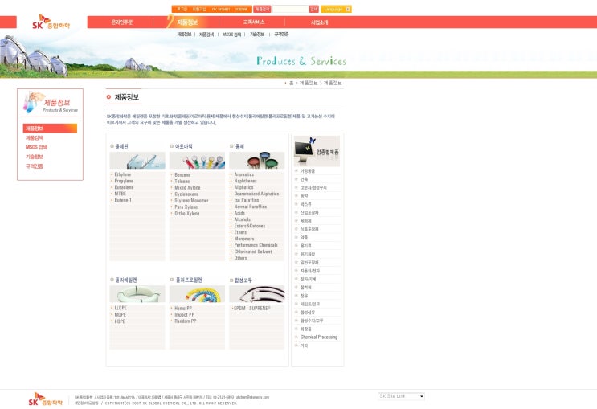
Task: Select 제품검색 in left sidebar
Action: coord(35,138)
